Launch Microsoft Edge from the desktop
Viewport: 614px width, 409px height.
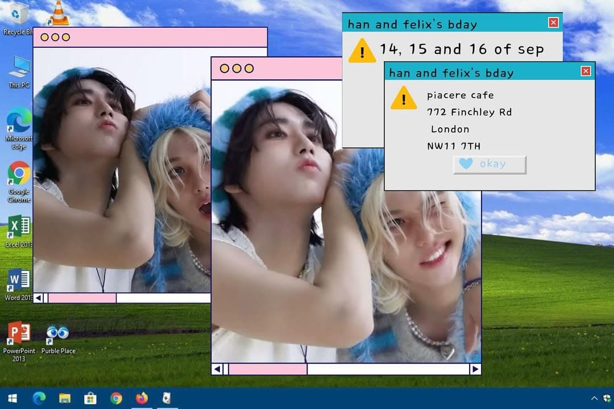(19, 128)
